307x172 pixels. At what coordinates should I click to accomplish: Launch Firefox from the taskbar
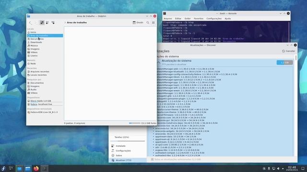pyautogui.click(x=36, y=169)
